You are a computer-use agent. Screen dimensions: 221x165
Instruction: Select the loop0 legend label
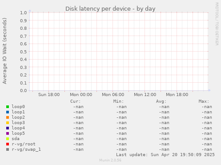18,107
